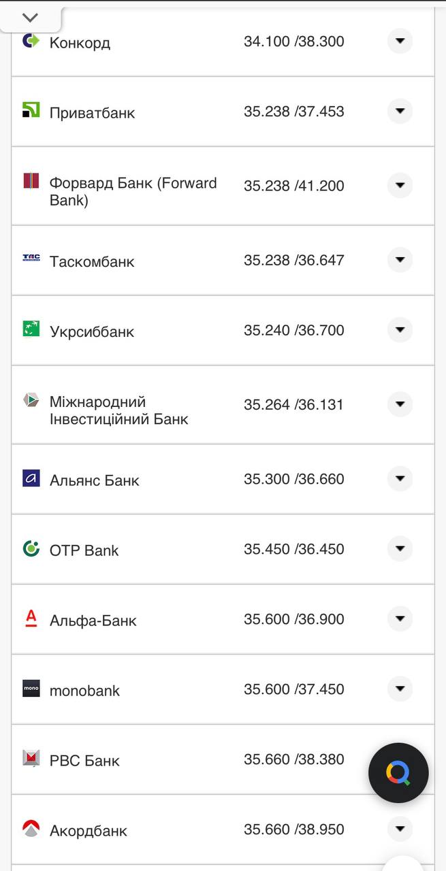Expand Міжнародний Інвестиційний Банк details arrow
The height and width of the screenshot is (871, 446).
[x=400, y=404]
